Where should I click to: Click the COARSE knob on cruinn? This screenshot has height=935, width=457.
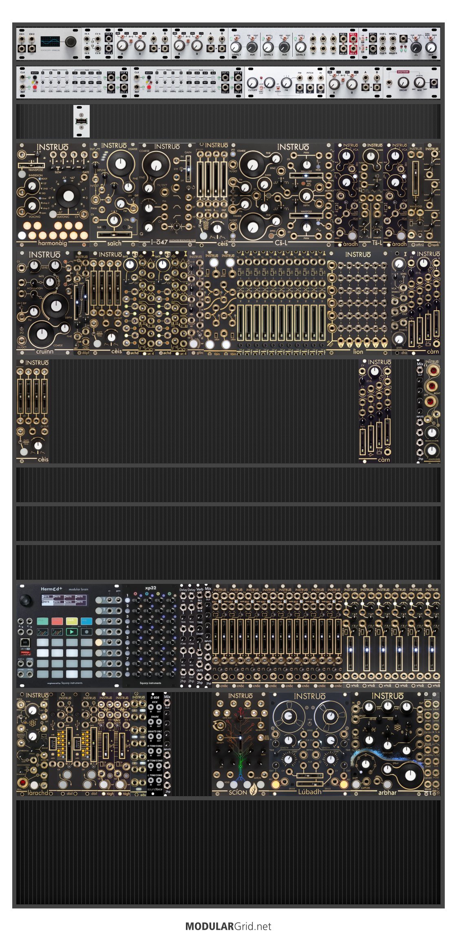pos(42,334)
